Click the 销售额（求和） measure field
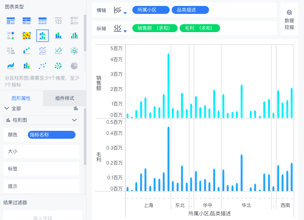Image resolution: width=304 pixels, height=220 pixels. pos(155,28)
